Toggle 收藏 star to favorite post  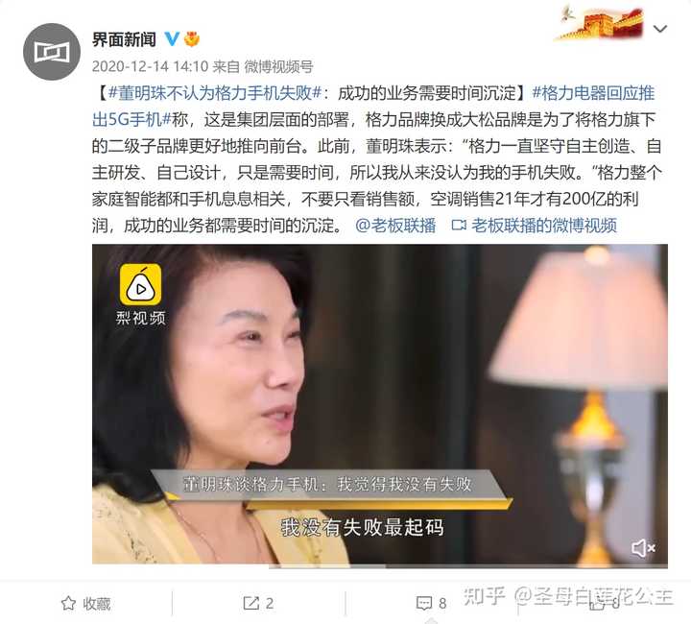pos(86,603)
